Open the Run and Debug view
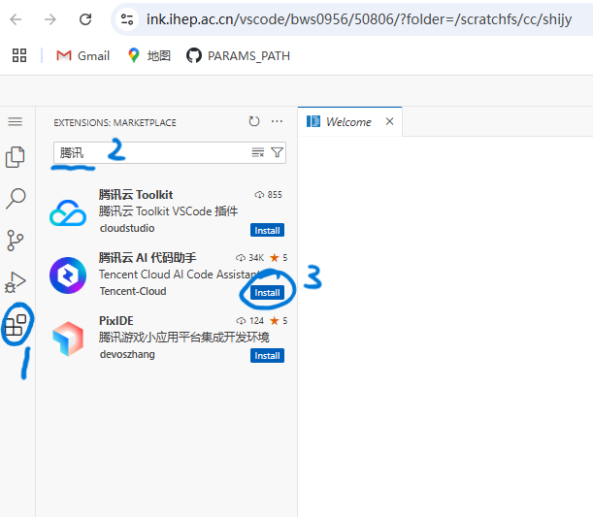 click(x=16, y=282)
